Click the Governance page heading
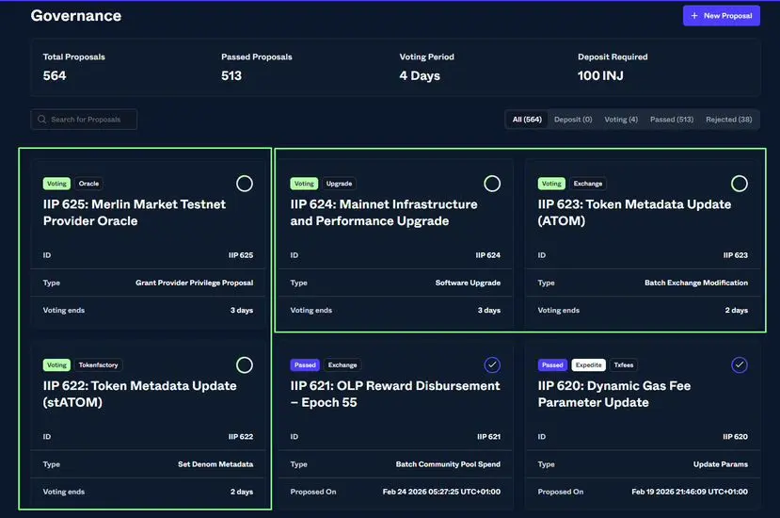The height and width of the screenshot is (518, 780). click(75, 16)
